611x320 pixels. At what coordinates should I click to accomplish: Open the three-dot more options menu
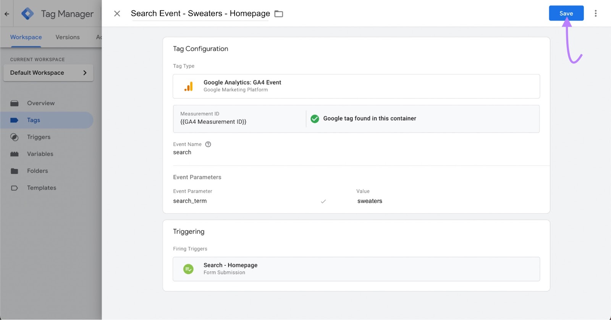tap(595, 14)
